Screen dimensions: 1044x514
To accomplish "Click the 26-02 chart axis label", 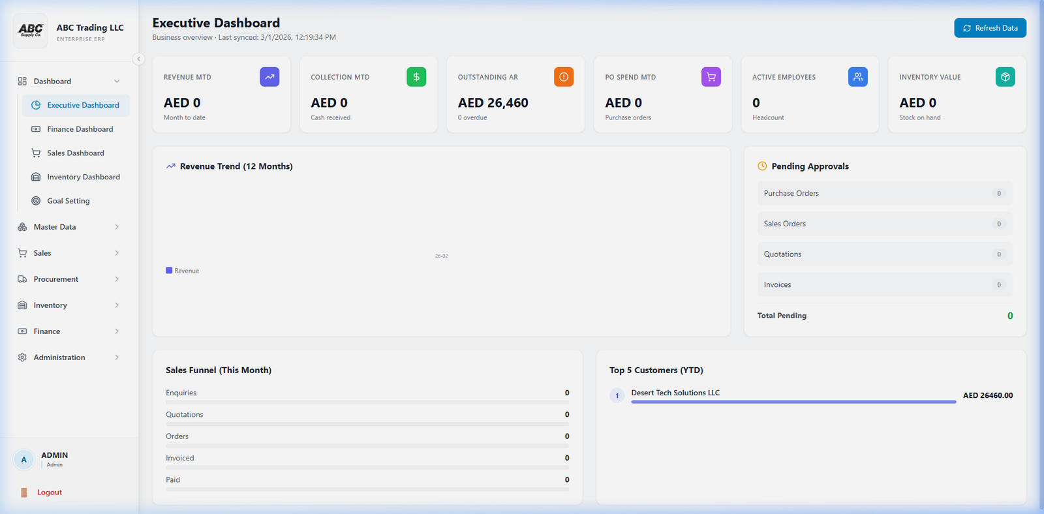I will point(442,256).
